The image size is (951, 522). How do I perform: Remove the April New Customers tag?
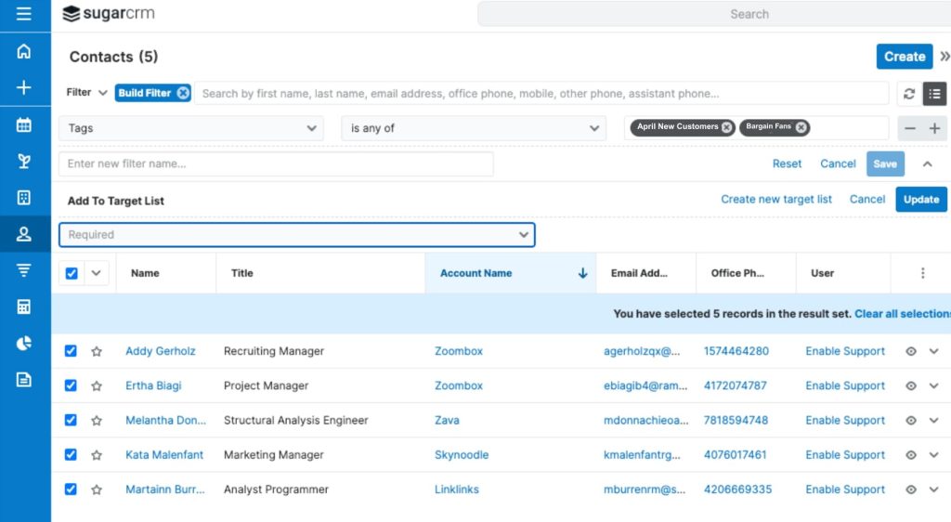pyautogui.click(x=726, y=126)
